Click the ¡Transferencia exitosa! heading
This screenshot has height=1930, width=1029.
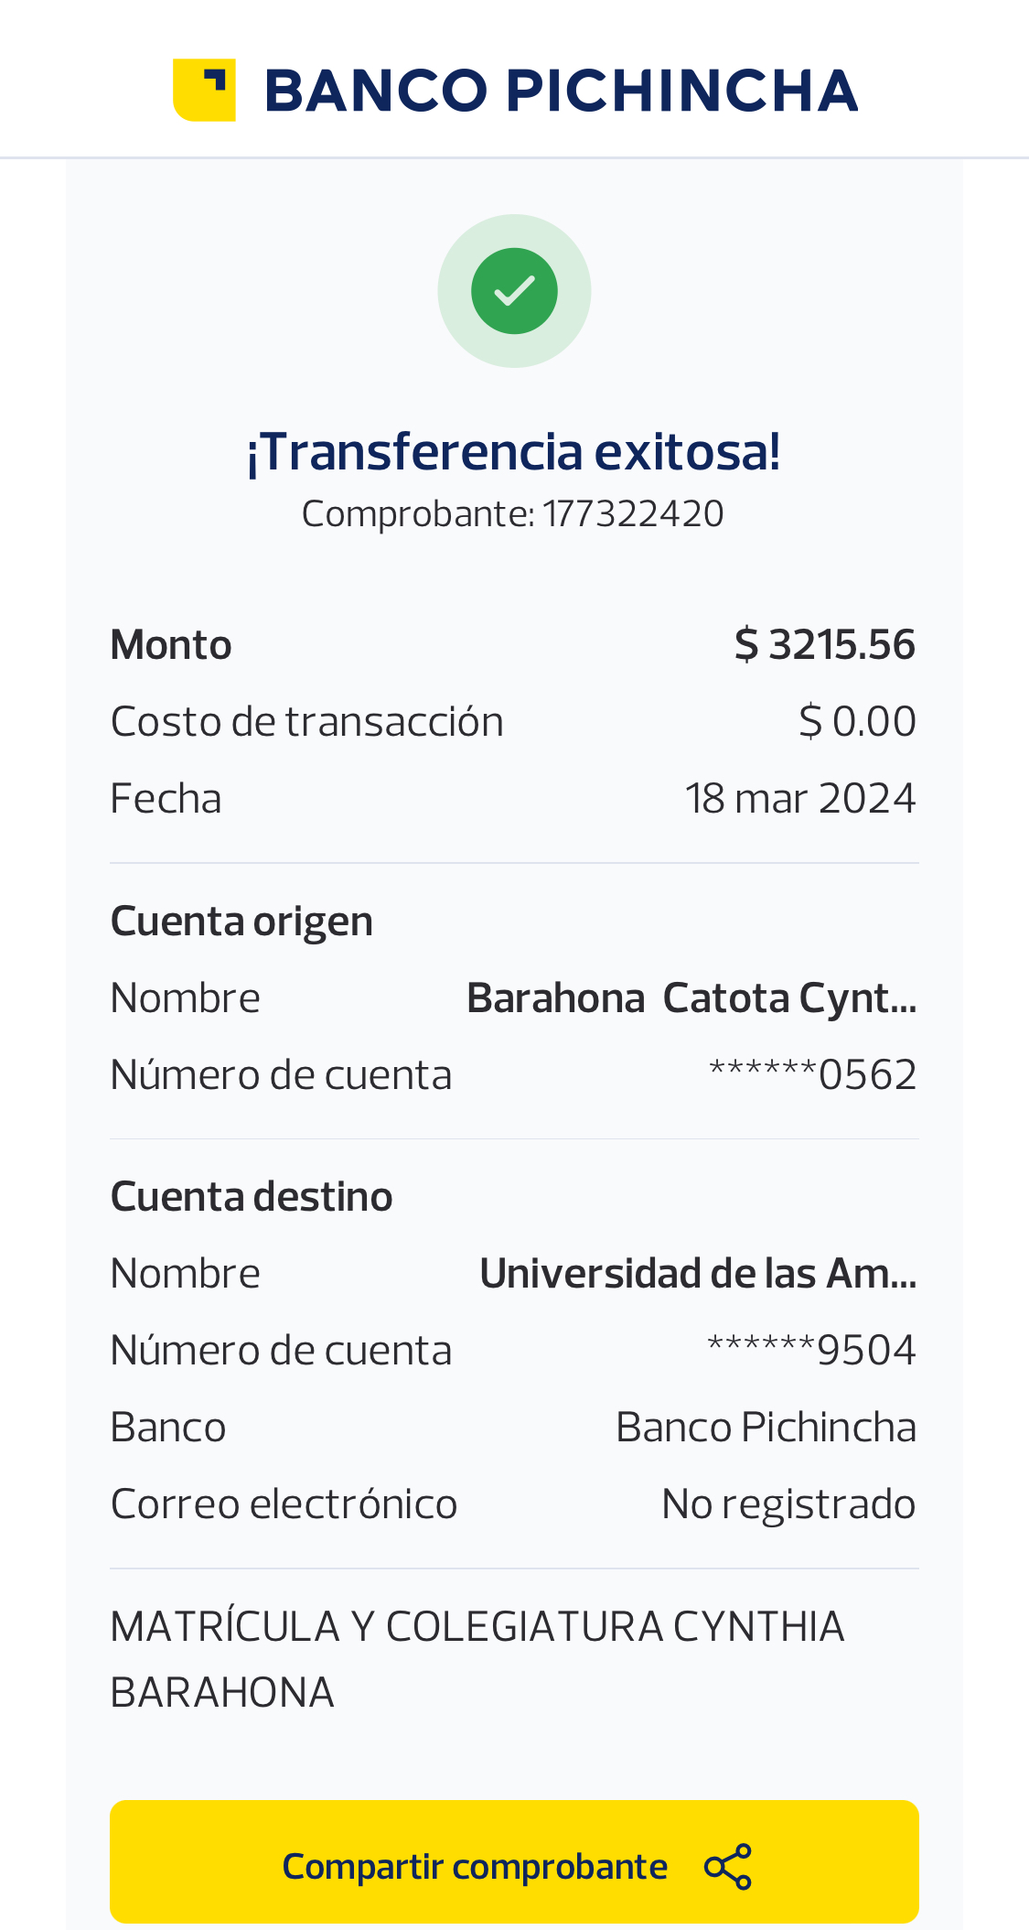(514, 452)
